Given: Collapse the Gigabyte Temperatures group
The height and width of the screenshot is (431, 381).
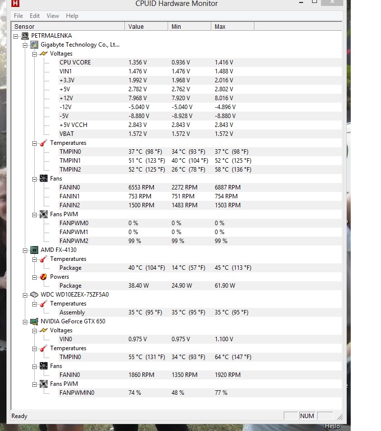Looking at the screenshot, I should coord(35,143).
